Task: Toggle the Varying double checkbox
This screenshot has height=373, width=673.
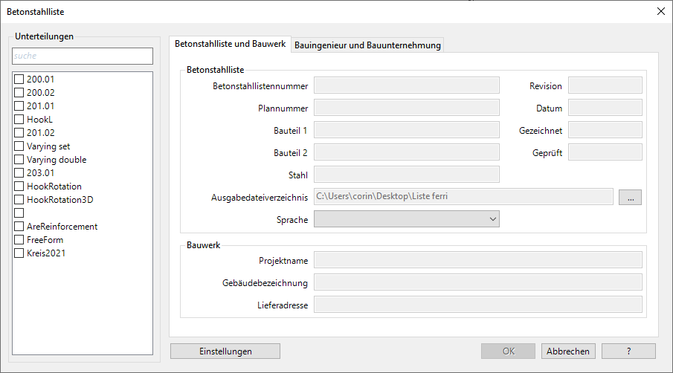Action: pyautogui.click(x=19, y=160)
